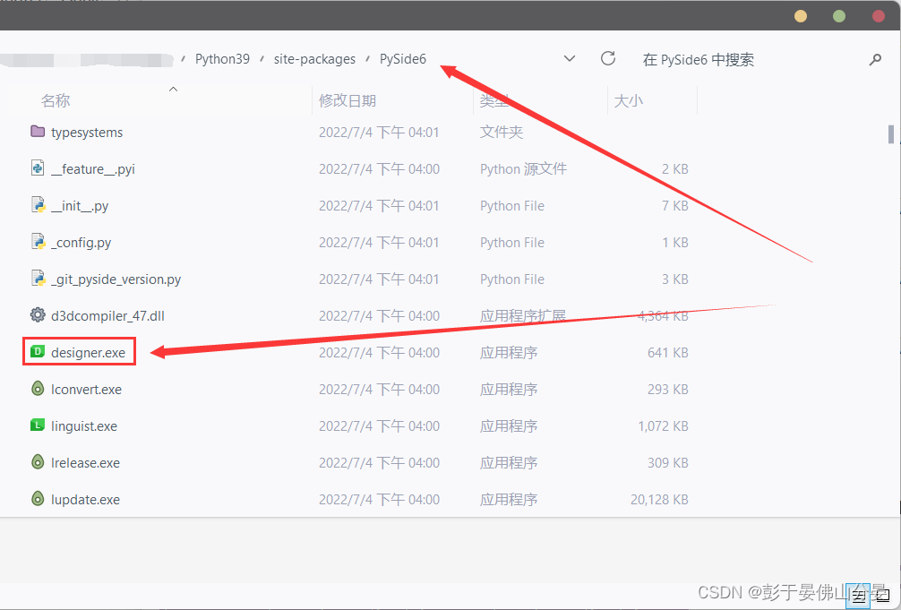The width and height of the screenshot is (901, 610).
Task: Click the 20,128 KB size of lupdate.exe
Action: (x=659, y=500)
